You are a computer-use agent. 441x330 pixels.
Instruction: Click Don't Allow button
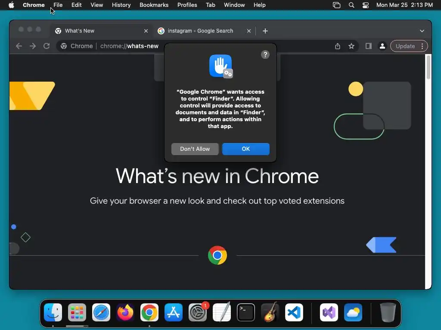click(x=195, y=149)
